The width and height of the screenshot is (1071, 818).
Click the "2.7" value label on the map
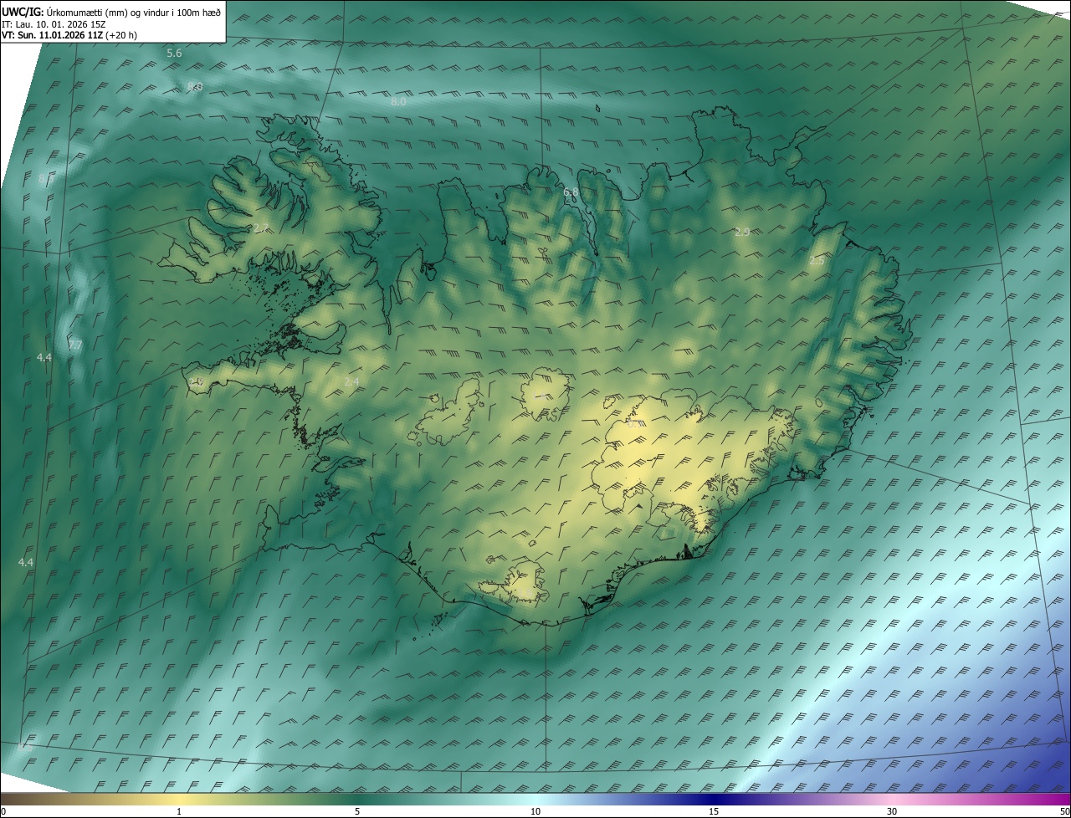pos(261,229)
